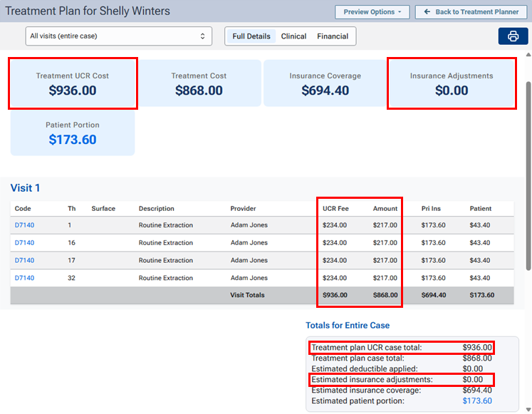The height and width of the screenshot is (414, 532).
Task: Open the Preview Options dropdown
Action: pyautogui.click(x=372, y=12)
